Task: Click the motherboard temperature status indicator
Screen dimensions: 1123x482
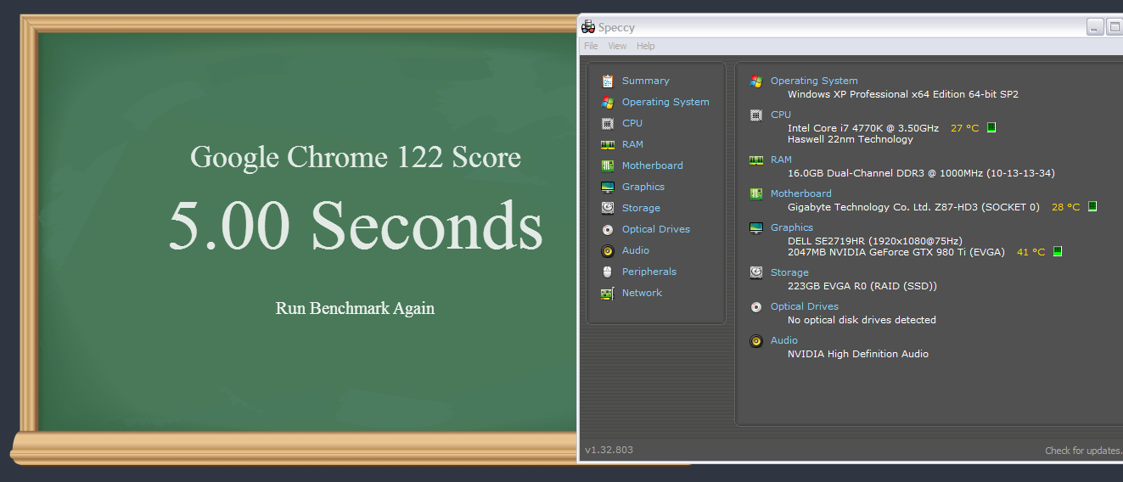Action: [1092, 206]
